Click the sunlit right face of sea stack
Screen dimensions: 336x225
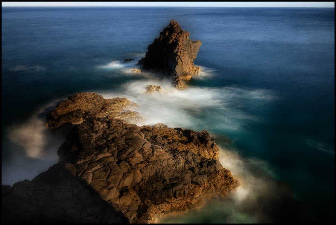(x=192, y=56)
